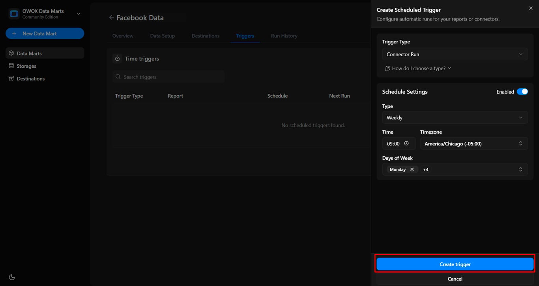Click the Time triggers stopwatch icon
The image size is (539, 286).
pos(117,58)
